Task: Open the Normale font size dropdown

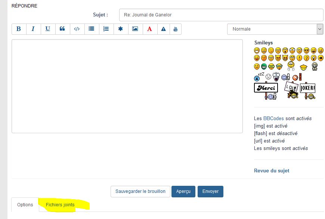Action: pyautogui.click(x=275, y=29)
